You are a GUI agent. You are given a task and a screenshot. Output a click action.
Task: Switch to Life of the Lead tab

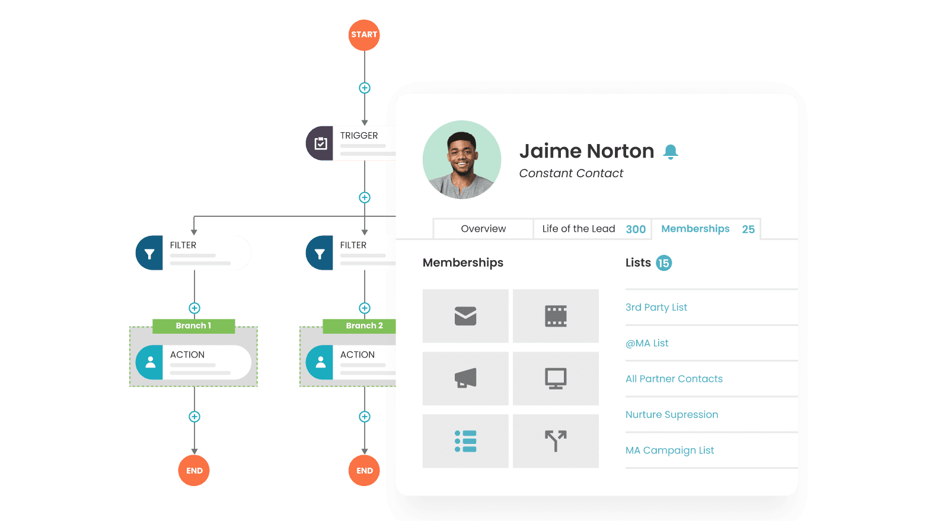tap(593, 229)
